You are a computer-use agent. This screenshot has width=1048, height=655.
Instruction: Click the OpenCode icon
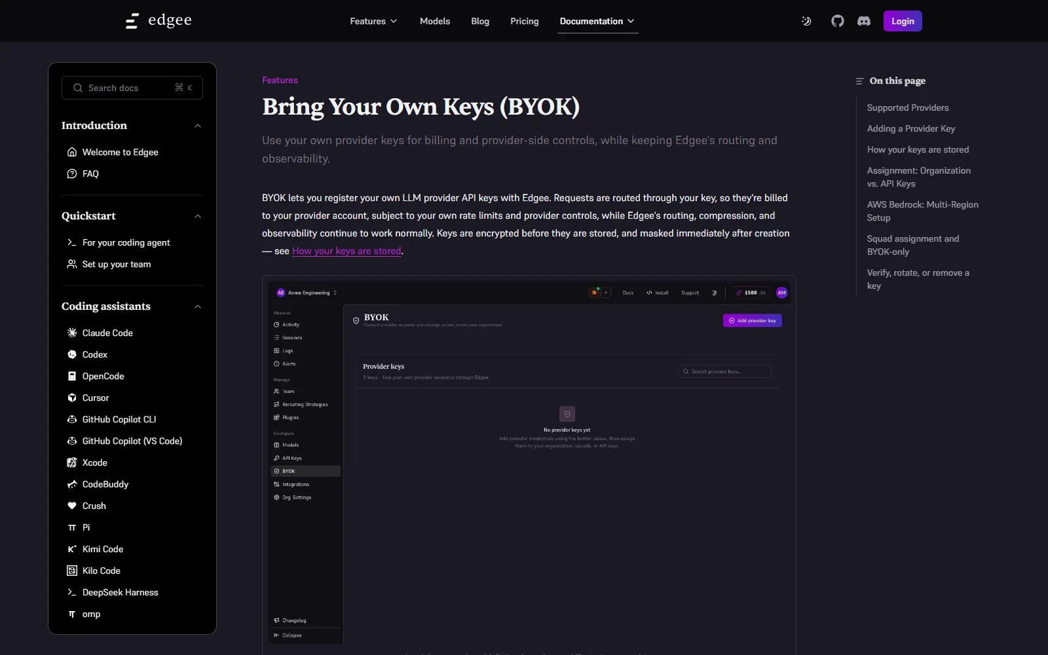pos(72,376)
